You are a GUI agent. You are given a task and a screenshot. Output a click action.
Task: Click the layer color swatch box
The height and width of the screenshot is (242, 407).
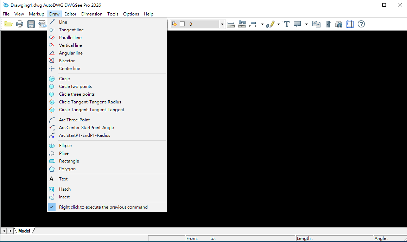(x=182, y=24)
